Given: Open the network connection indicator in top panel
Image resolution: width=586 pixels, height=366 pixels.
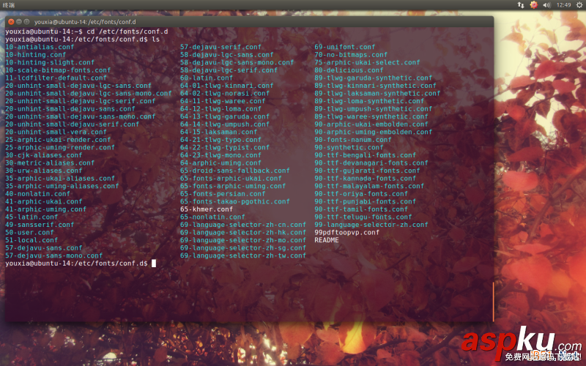Looking at the screenshot, I should (x=521, y=5).
